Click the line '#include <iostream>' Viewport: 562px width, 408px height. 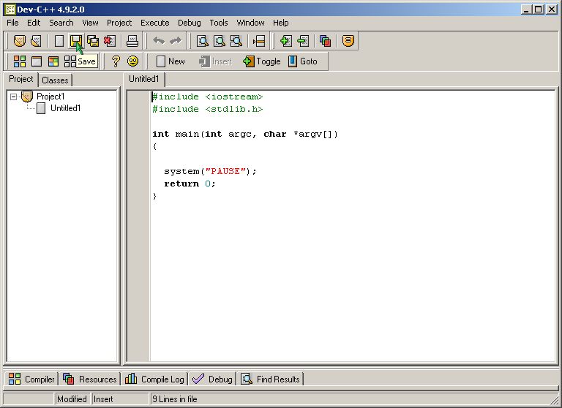[208, 97]
